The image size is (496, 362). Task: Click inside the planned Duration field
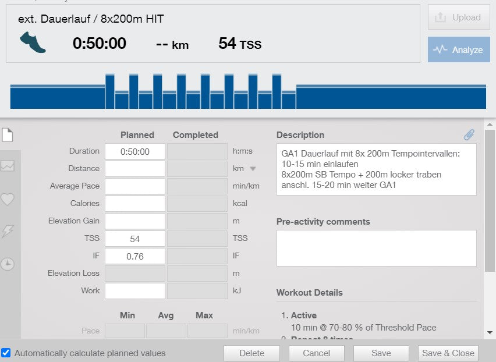pyautogui.click(x=134, y=151)
